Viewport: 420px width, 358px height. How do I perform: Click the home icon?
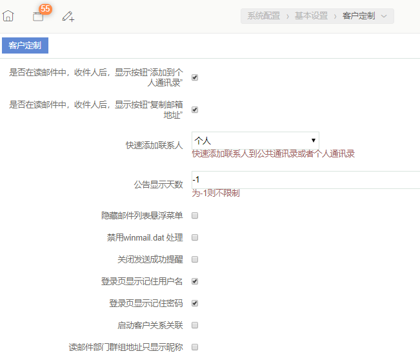[x=8, y=16]
